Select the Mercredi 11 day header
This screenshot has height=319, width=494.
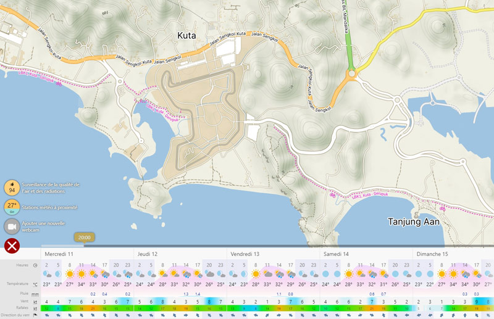coord(59,254)
